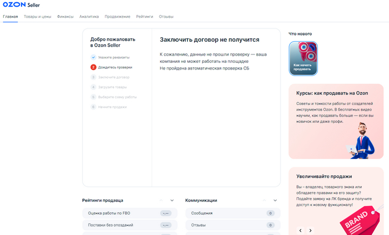
Task: Click the step 6 number icon
Action: (x=93, y=107)
